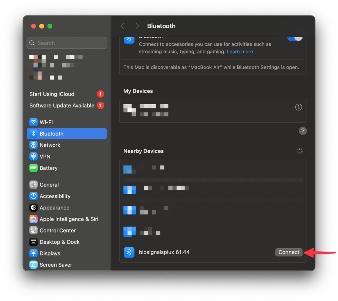This screenshot has width=338, height=301.
Task: Select the Wi-Fi label in sidebar
Action: click(x=46, y=122)
